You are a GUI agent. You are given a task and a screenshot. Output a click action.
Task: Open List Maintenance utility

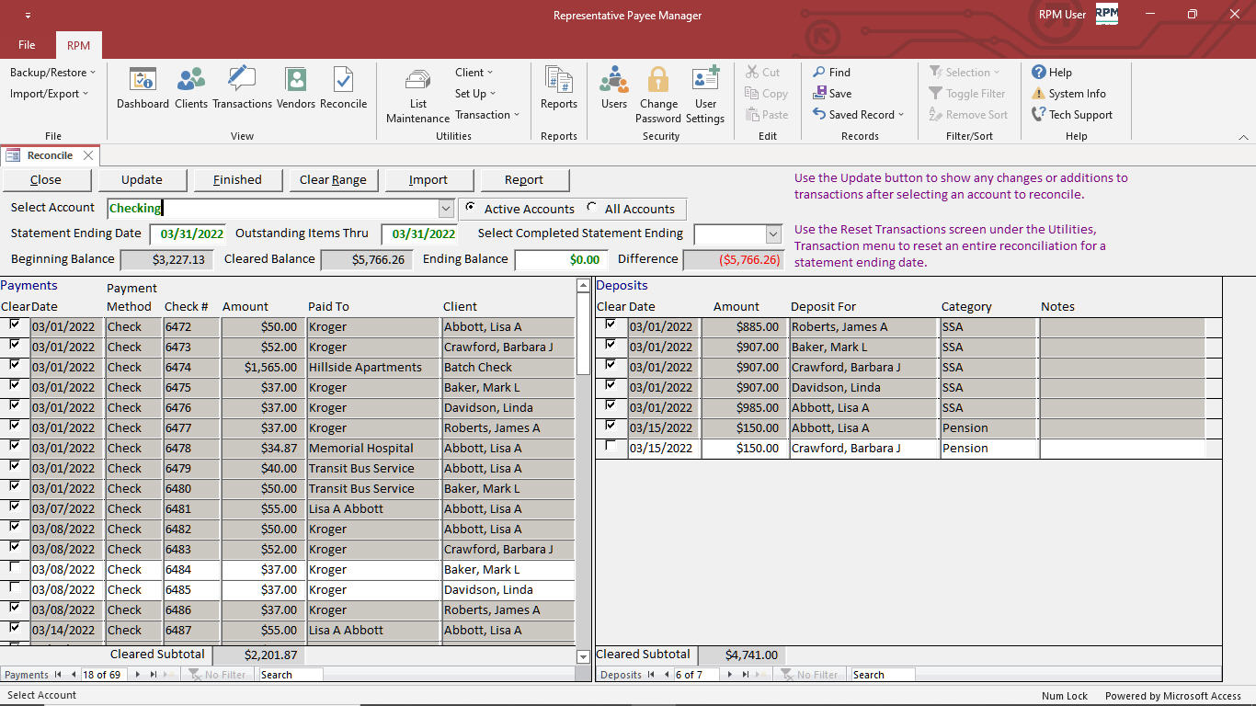417,96
